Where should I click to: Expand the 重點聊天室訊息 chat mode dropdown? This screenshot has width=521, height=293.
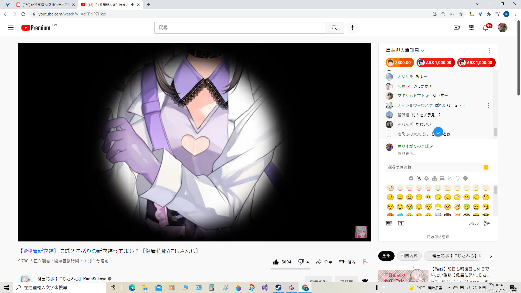(x=405, y=50)
